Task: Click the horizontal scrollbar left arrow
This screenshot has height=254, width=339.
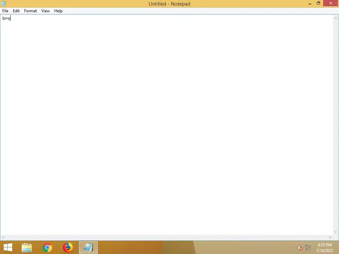Action: (3, 237)
